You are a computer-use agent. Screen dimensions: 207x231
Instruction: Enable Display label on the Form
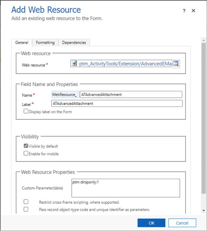(x=26, y=111)
